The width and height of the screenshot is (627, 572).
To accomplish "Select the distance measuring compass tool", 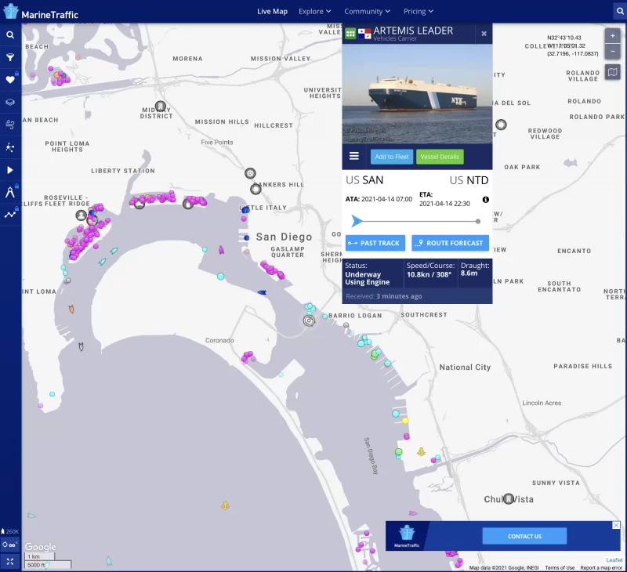I will click(10, 192).
